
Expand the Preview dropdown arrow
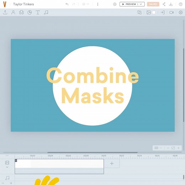coord(141,4)
